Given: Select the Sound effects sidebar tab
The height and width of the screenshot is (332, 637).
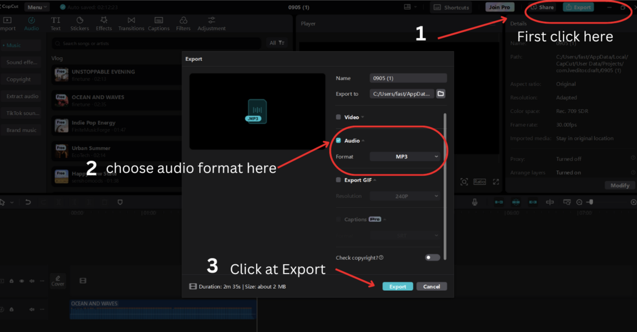Looking at the screenshot, I should click(x=20, y=62).
